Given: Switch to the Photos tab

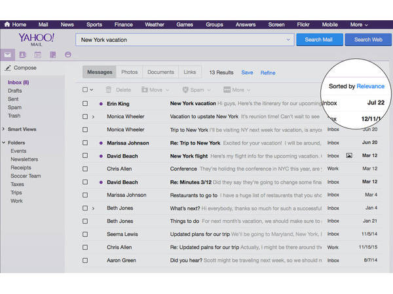Looking at the screenshot, I should (x=129, y=72).
